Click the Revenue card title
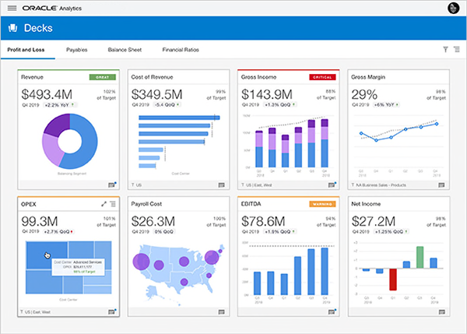Viewport: 467px width, 334px height. tap(32, 77)
